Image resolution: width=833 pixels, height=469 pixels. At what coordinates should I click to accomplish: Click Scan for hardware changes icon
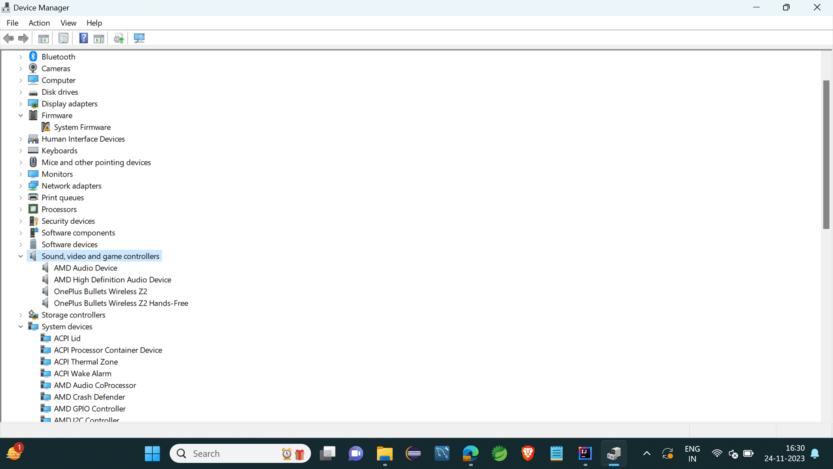pos(139,38)
